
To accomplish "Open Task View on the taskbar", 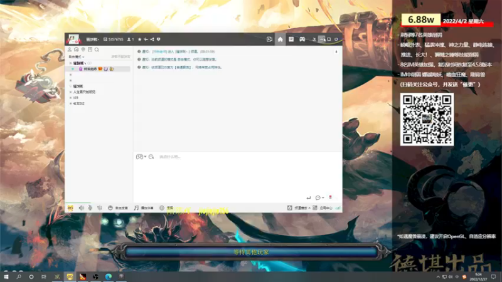I will (x=44, y=276).
